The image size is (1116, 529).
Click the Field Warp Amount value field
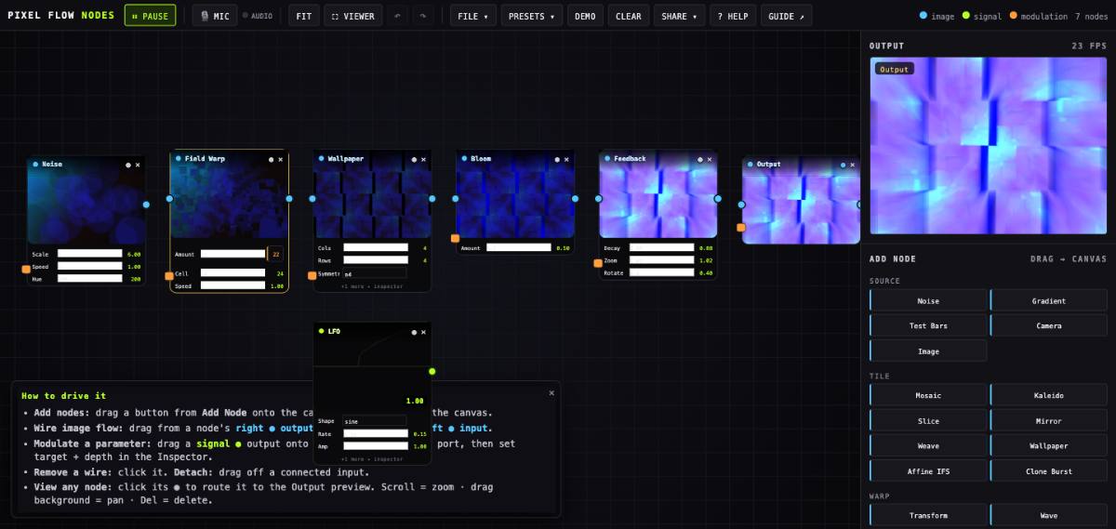click(x=276, y=254)
